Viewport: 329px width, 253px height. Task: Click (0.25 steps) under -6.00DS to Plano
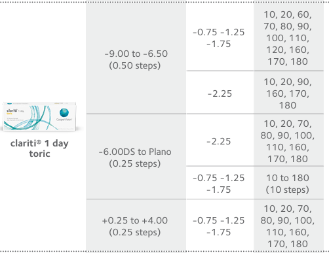[135, 163]
